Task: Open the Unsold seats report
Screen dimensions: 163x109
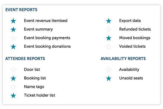Action: click(x=131, y=78)
